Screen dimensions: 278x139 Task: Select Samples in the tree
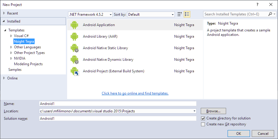coord(15,70)
